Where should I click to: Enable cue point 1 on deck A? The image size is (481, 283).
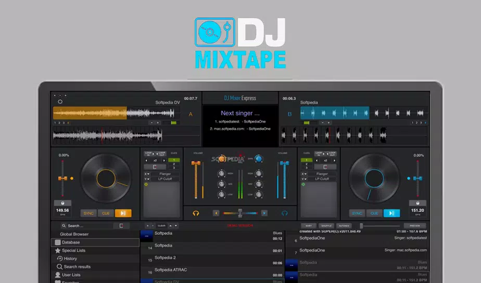pyautogui.click(x=174, y=160)
